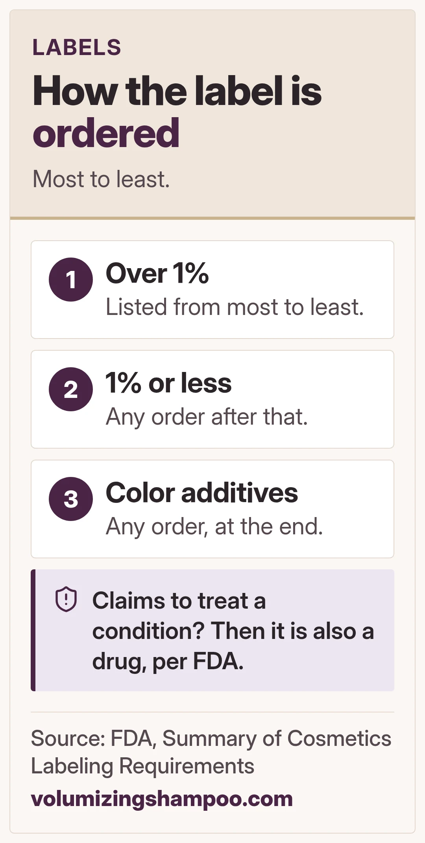Click the 'Most to least.' subtitle
The image size is (425, 843).
(101, 179)
